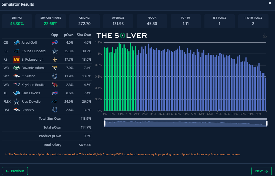This screenshot has width=275, height=176.
Task: Click B. Robinson Jr.'s 13.6% Sim Own value
Action: click(x=87, y=59)
